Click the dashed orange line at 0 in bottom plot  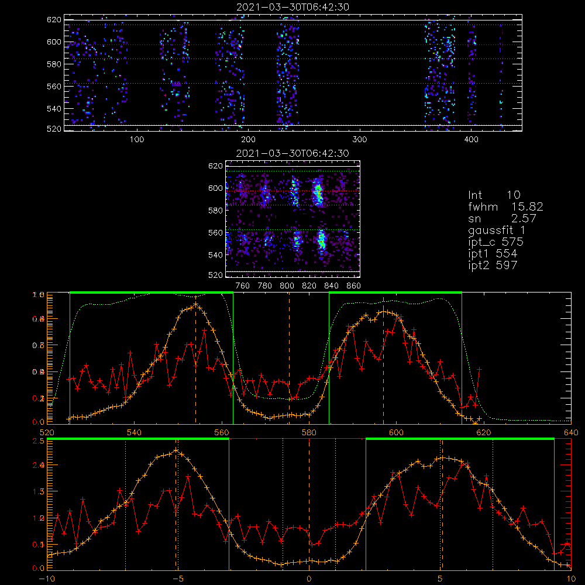coord(309,504)
